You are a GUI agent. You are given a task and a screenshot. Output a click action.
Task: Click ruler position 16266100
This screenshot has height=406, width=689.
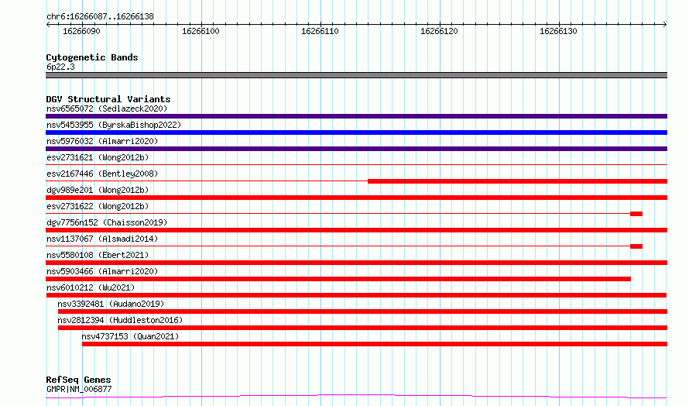201,31
